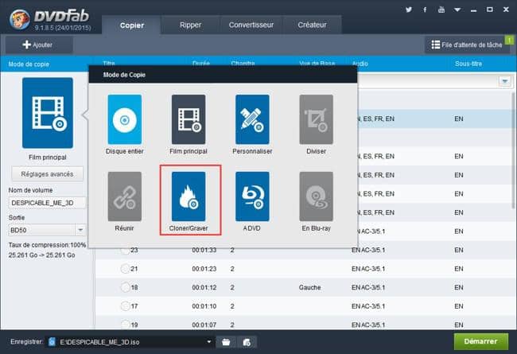Open the Convertisseur tab
This screenshot has height=354, width=517.
pos(251,25)
